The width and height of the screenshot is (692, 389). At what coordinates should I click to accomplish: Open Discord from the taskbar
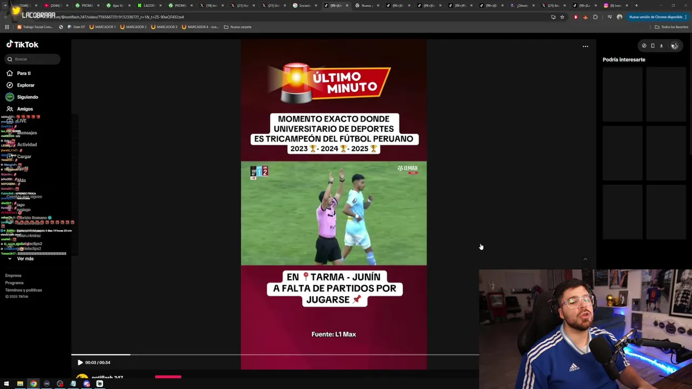coord(86,384)
